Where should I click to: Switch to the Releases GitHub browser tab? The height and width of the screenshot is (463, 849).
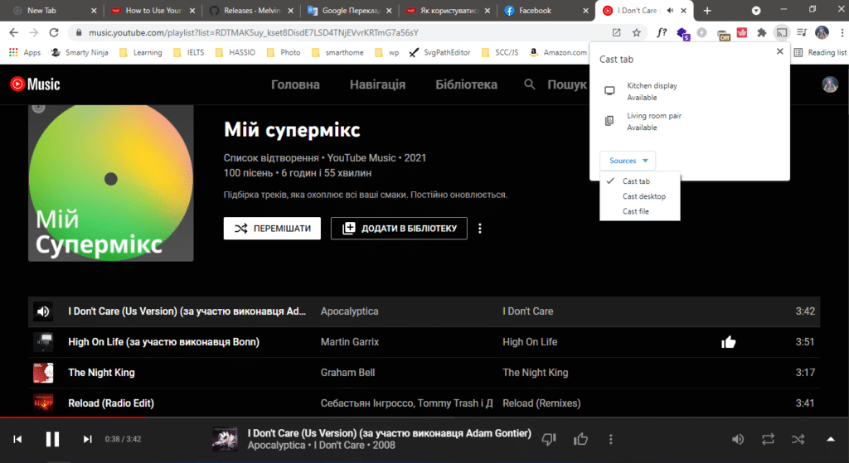(252, 10)
